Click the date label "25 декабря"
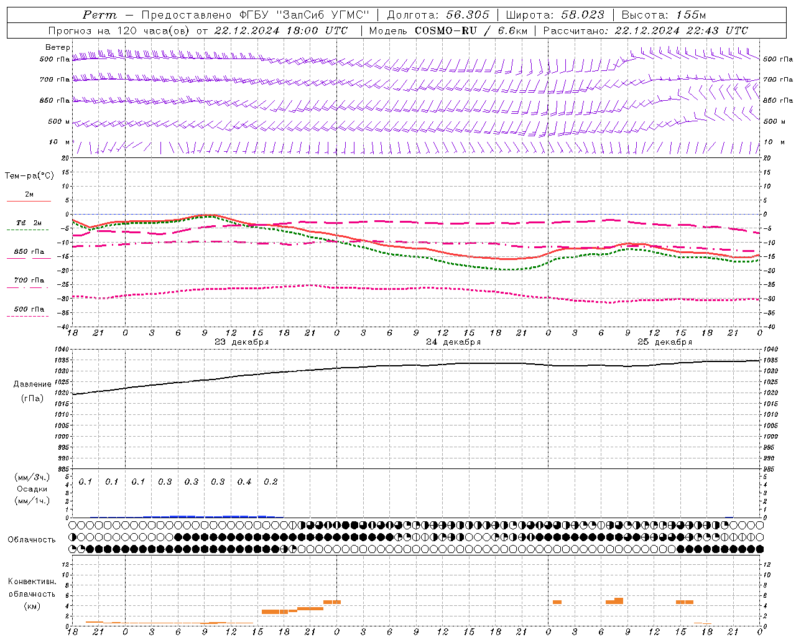This screenshot has width=796, height=637. pos(665,342)
